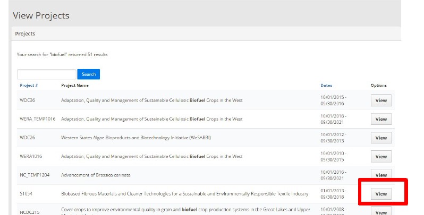This screenshot has height=215, width=424.
Task: Click the Project Name column header
Action: click(75, 85)
